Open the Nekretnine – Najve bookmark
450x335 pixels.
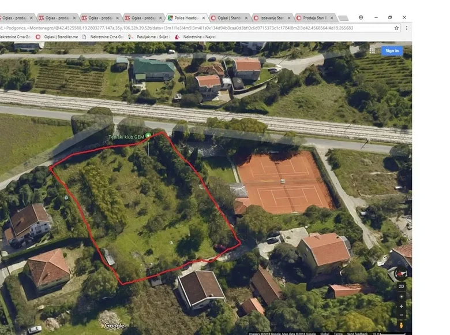[x=196, y=37]
